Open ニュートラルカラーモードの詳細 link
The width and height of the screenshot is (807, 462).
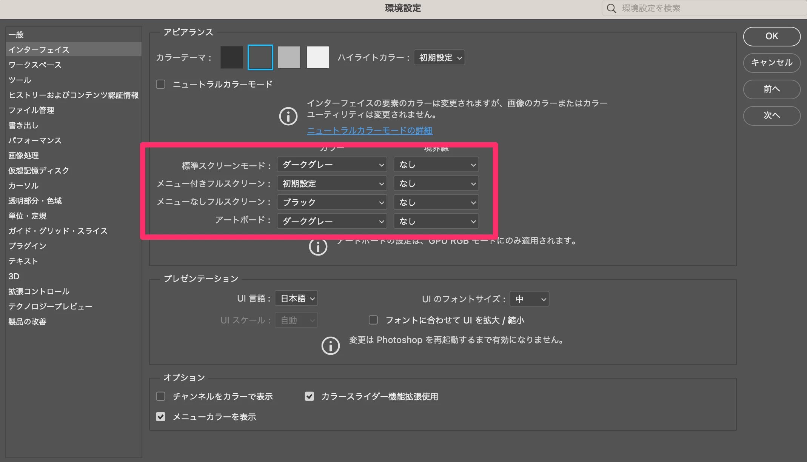point(370,131)
